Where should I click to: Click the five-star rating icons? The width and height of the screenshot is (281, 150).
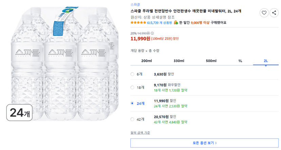click(x=138, y=23)
